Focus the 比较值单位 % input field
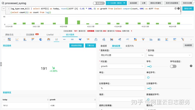This screenshot has width=195, height=110. pos(122,88)
